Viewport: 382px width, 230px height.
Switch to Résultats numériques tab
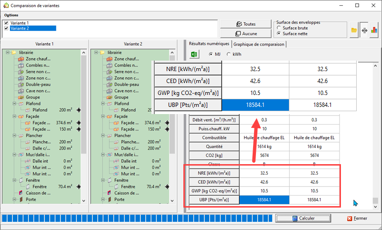tap(209, 43)
